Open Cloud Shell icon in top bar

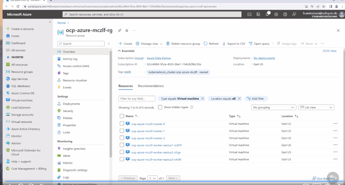pyautogui.click(x=249, y=14)
